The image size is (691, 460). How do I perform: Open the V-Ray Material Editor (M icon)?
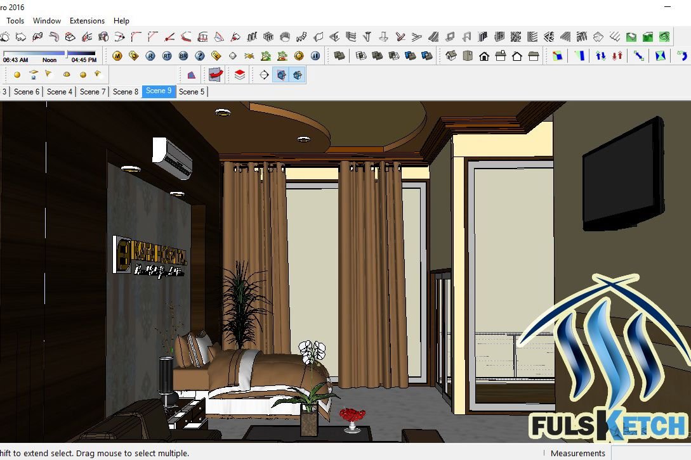pos(117,56)
